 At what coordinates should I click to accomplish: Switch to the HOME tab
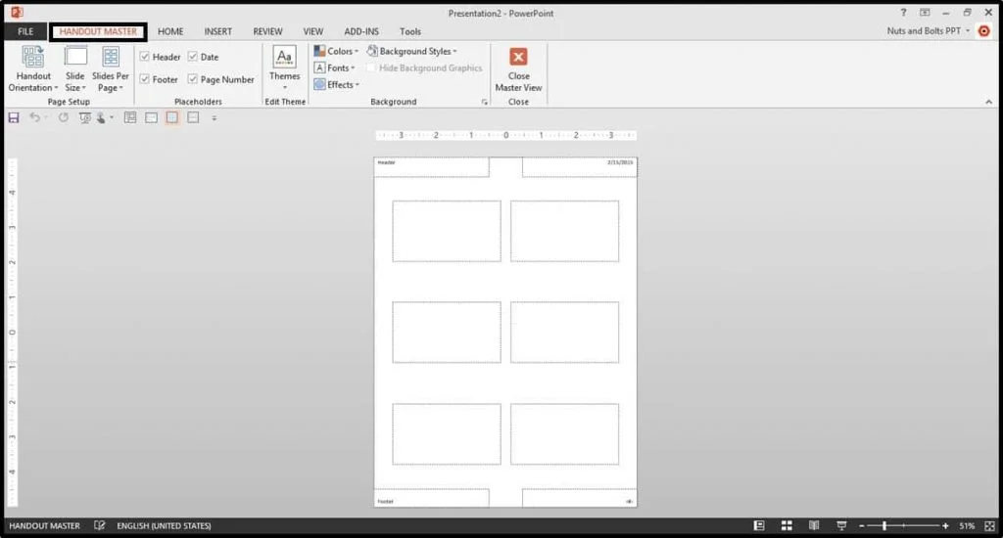point(170,31)
